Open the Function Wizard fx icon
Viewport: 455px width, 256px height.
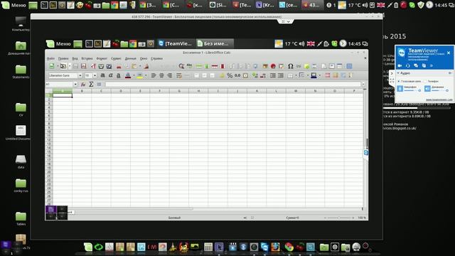tap(83, 84)
